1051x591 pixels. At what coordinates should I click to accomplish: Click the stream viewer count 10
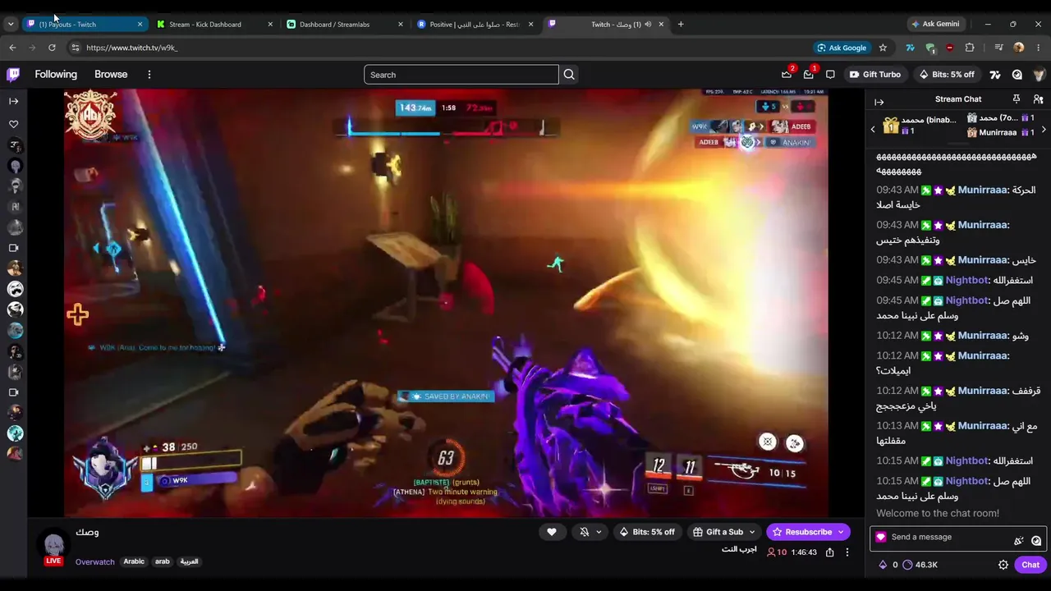(x=777, y=552)
